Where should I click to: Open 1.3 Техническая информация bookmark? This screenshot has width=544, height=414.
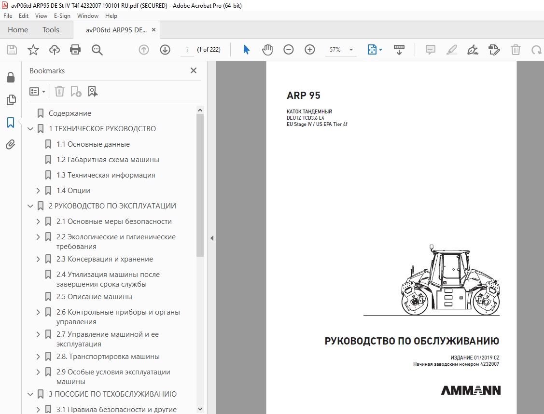coord(106,175)
